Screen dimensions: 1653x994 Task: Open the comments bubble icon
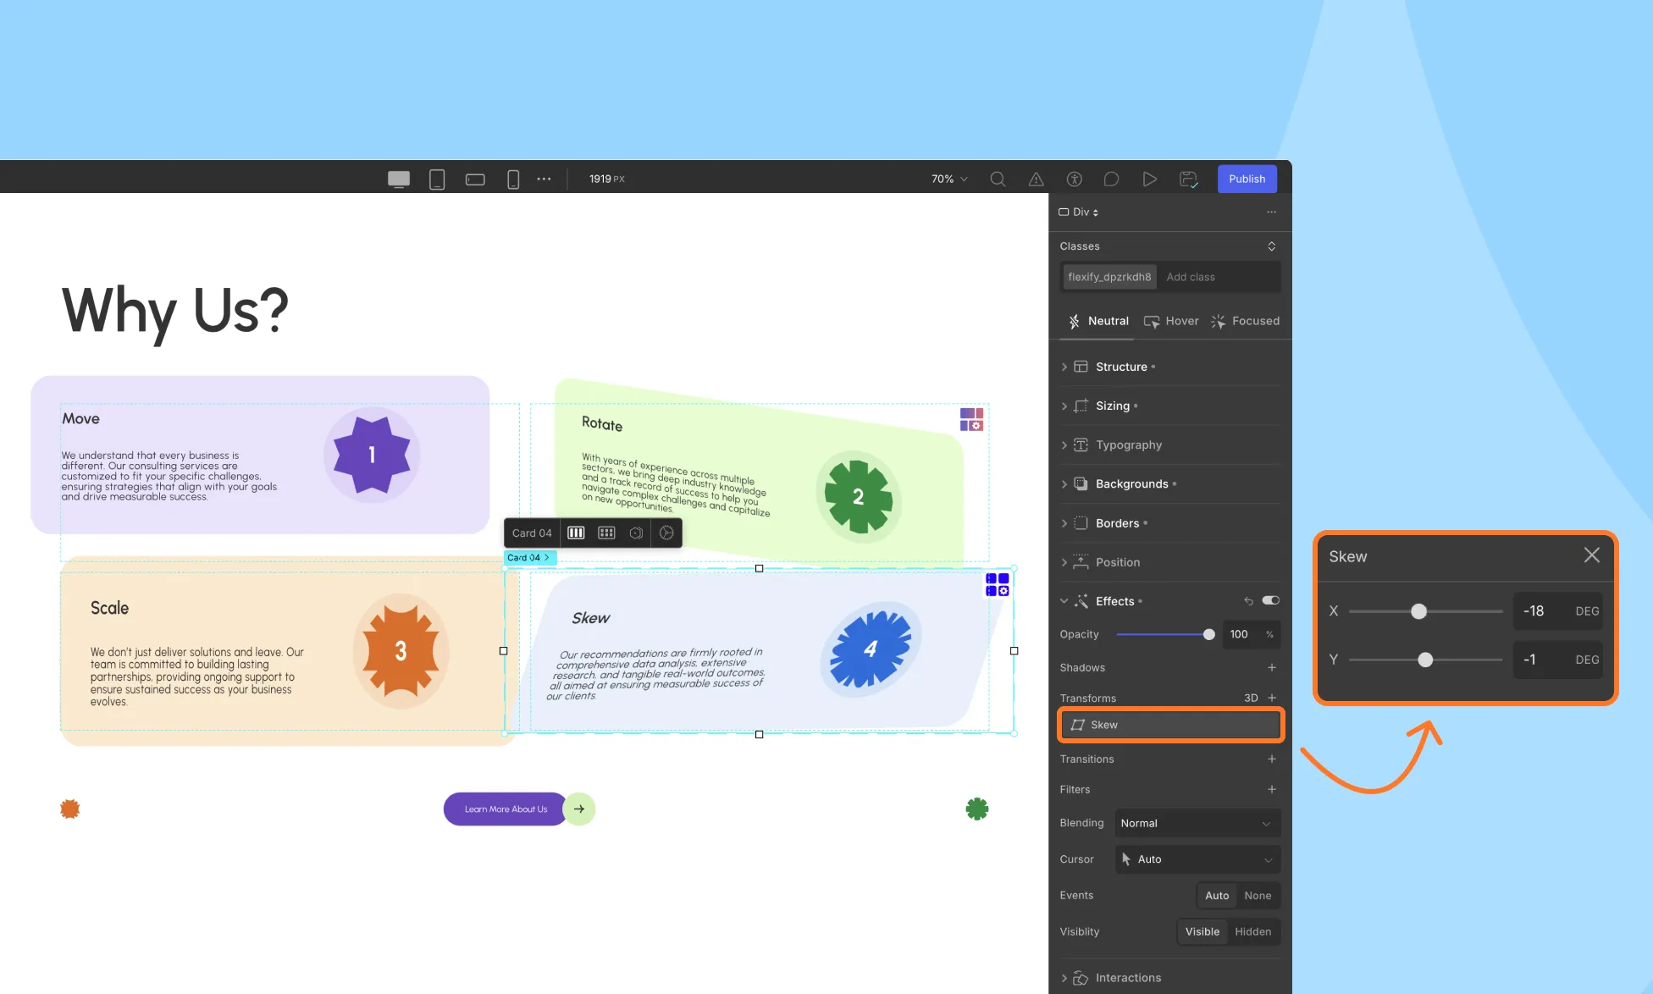(1111, 179)
